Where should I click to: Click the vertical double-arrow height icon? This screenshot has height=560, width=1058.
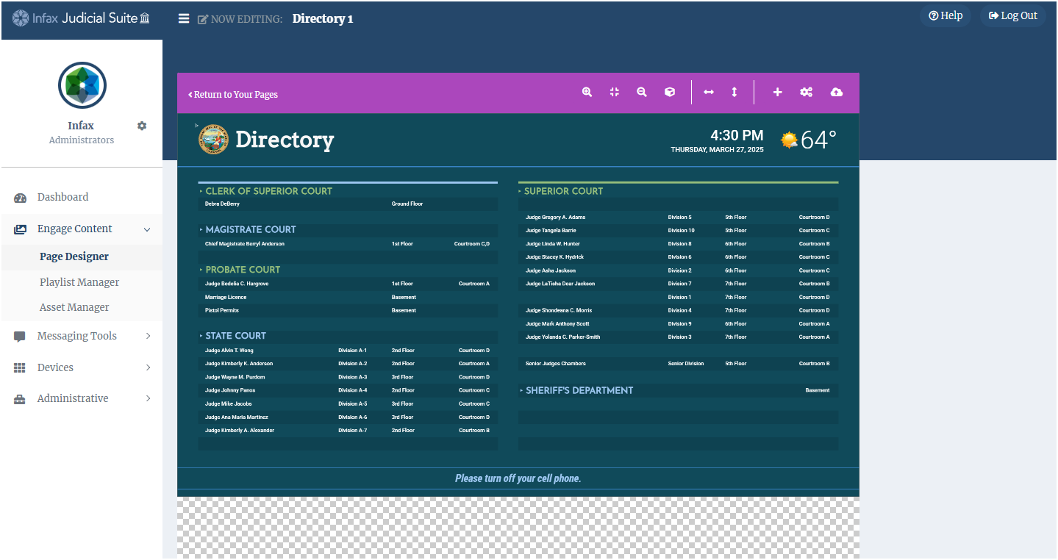pyautogui.click(x=734, y=93)
